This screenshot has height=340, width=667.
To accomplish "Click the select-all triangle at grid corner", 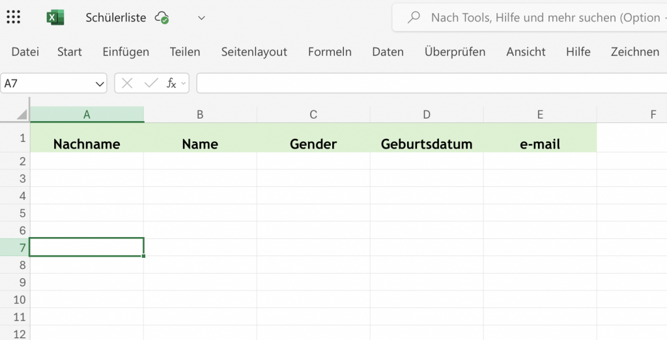I will [x=21, y=115].
